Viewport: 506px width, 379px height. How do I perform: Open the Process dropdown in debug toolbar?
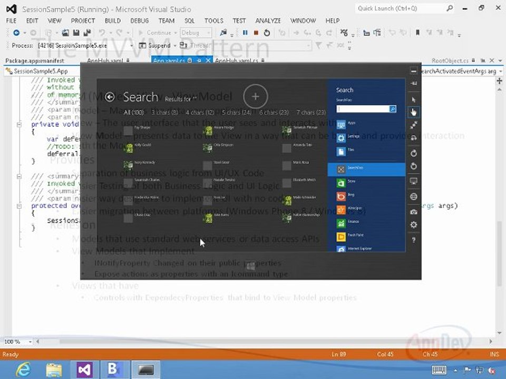132,46
